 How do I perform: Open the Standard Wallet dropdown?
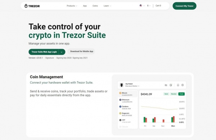pyautogui.click(x=132, y=86)
